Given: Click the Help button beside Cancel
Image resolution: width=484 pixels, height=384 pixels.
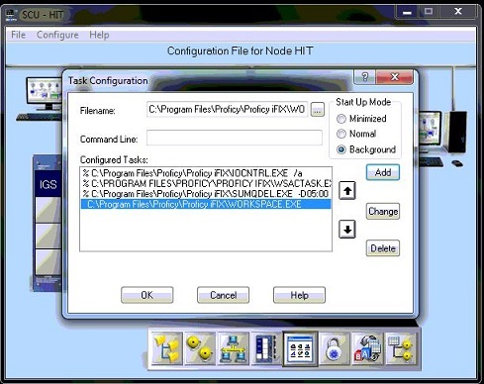Looking at the screenshot, I should (299, 295).
